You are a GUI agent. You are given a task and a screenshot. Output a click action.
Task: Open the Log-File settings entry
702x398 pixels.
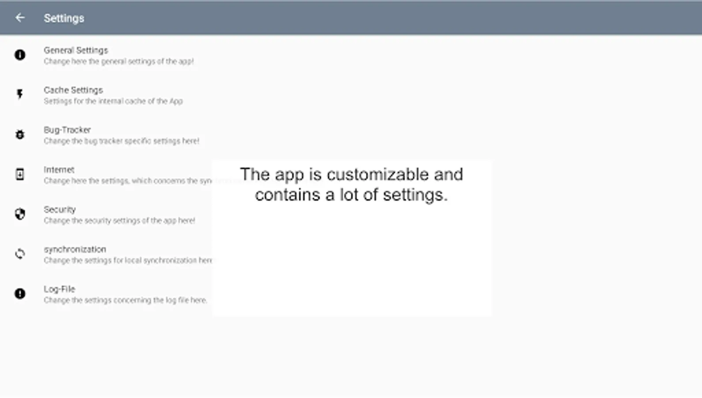pos(59,289)
